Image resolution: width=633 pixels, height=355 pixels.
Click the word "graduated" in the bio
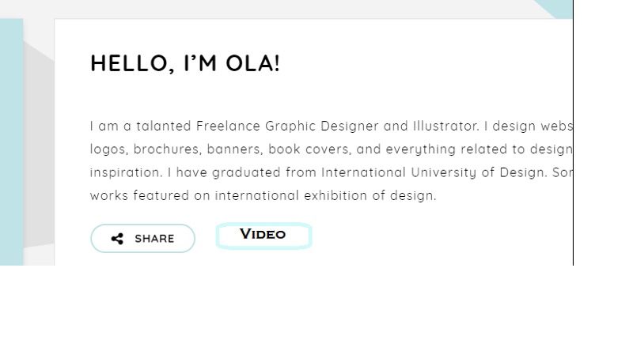point(248,172)
